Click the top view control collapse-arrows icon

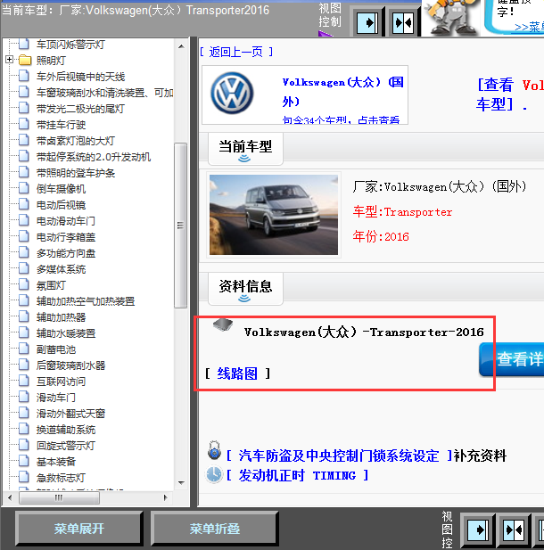403,23
